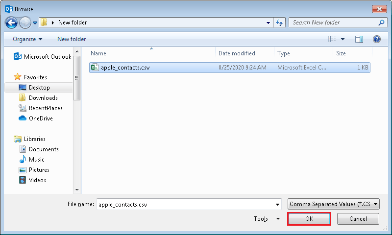
Task: Click the Libraries node
Action: (x=29, y=139)
